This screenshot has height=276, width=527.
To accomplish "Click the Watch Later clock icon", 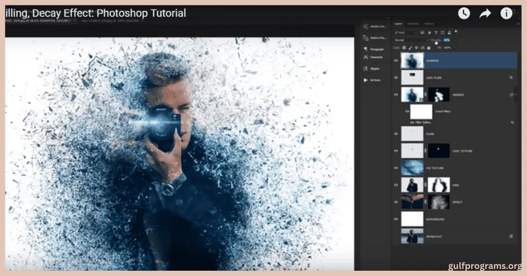I will pyautogui.click(x=464, y=14).
